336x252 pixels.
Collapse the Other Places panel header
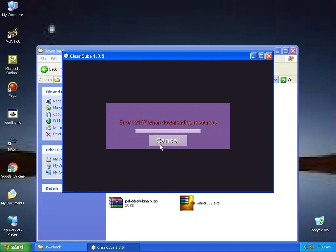click(x=52, y=150)
